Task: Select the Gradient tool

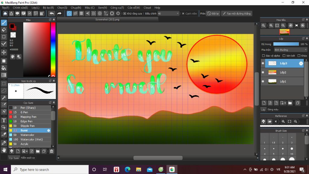Action: point(4,75)
